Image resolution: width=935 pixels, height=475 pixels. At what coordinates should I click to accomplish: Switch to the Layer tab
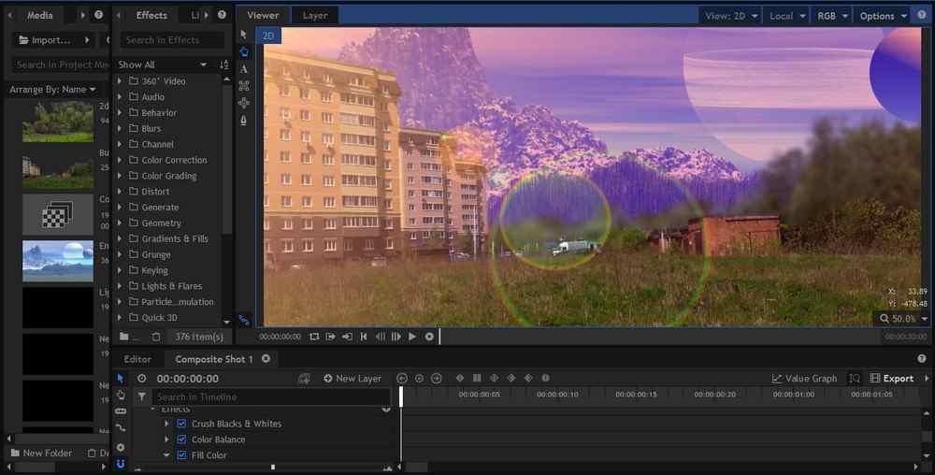tap(315, 16)
